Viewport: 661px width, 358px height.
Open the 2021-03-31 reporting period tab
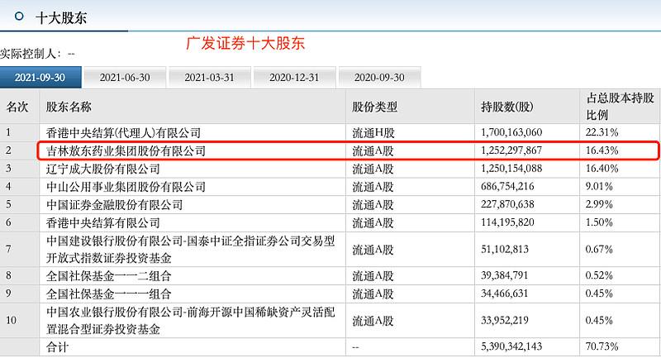[x=210, y=78]
